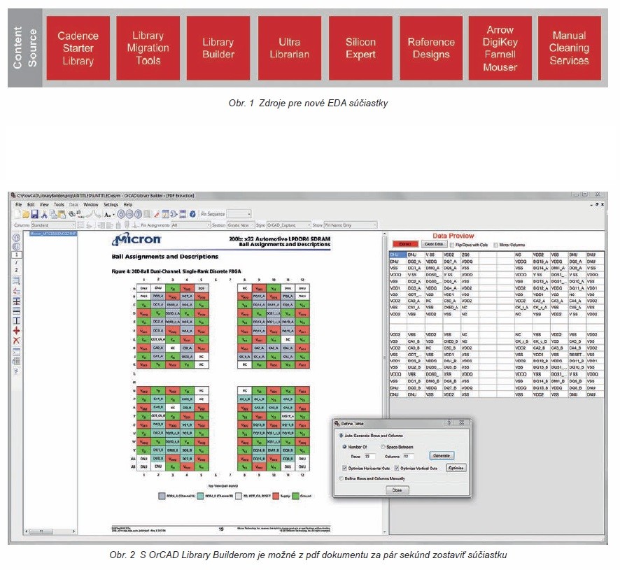Image resolution: width=620 pixels, height=570 pixels.
Task: Click the PDF pen sidebar icon
Action: [16, 290]
